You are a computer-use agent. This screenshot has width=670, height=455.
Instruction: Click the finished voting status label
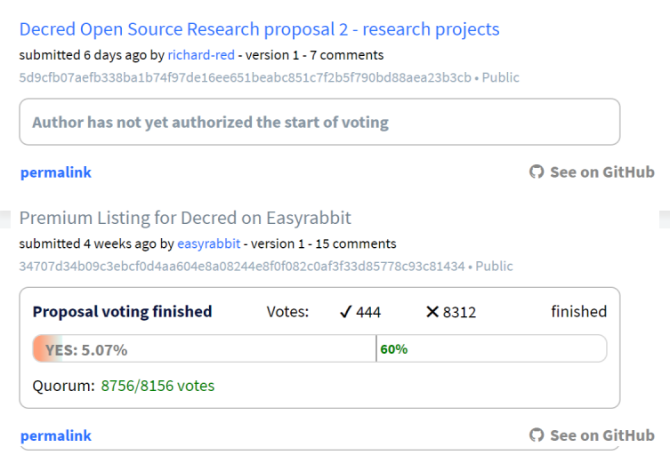[x=578, y=312]
